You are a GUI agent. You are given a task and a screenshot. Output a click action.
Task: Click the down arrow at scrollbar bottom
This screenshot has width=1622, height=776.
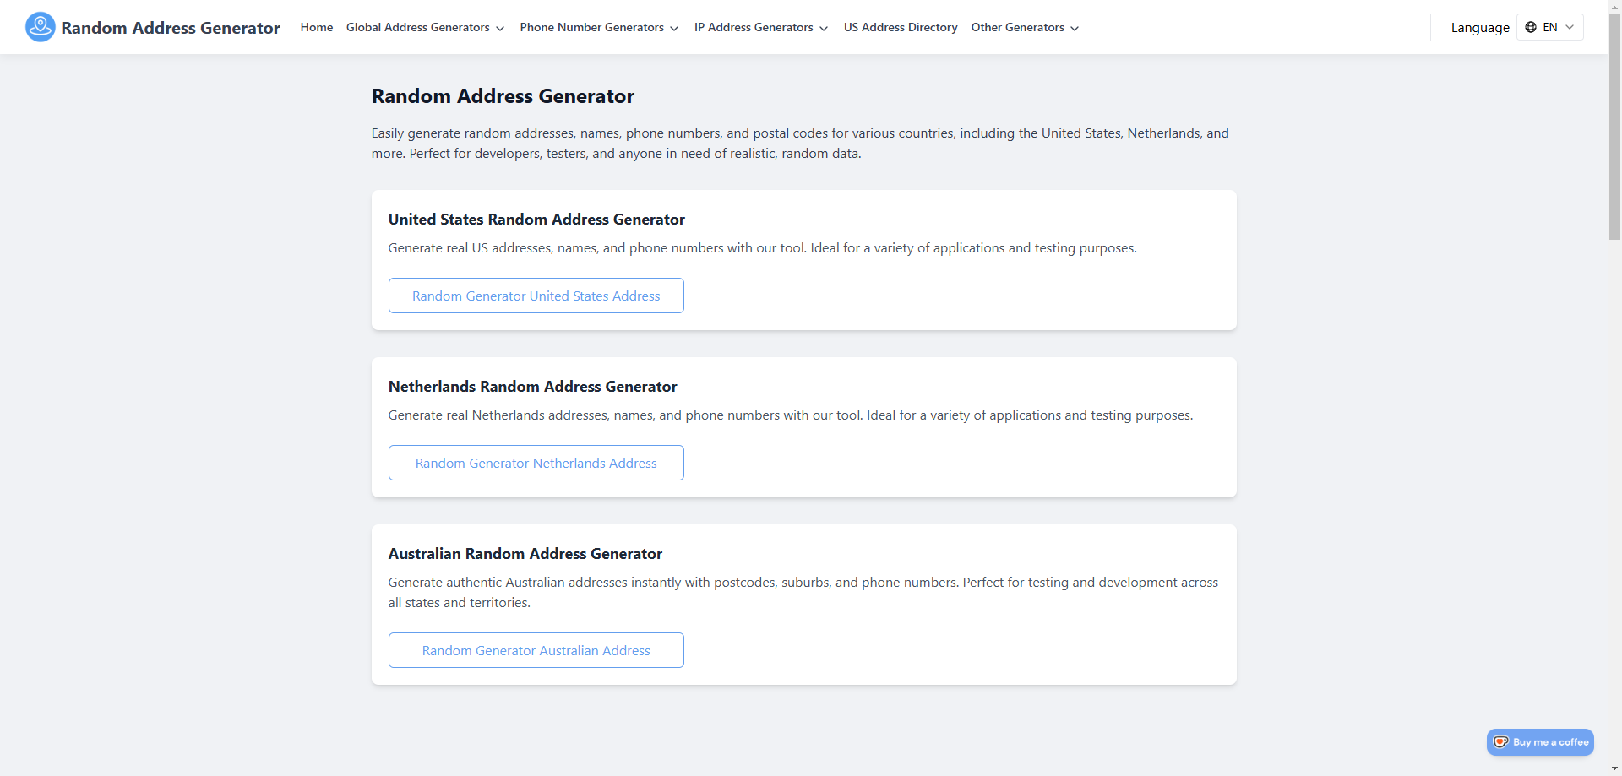pos(1614,769)
